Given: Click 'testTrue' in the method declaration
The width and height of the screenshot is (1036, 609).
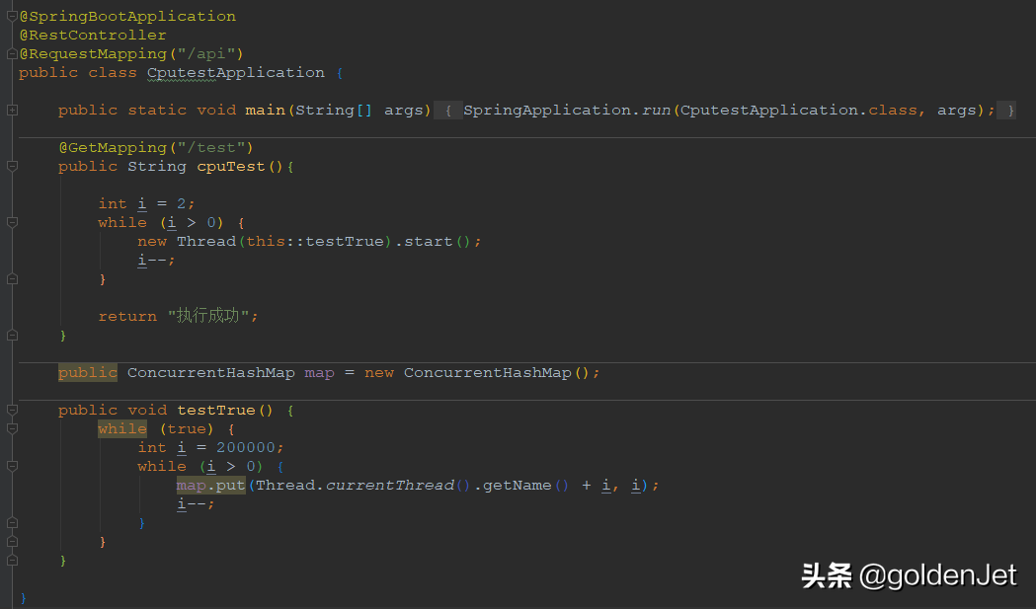Looking at the screenshot, I should pyautogui.click(x=216, y=411).
